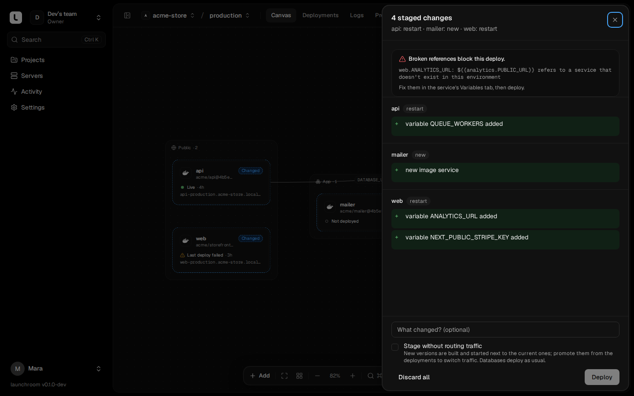Screen dimensions: 634x396
Task: Expand the Dev's team switcher
Action: pos(99,18)
